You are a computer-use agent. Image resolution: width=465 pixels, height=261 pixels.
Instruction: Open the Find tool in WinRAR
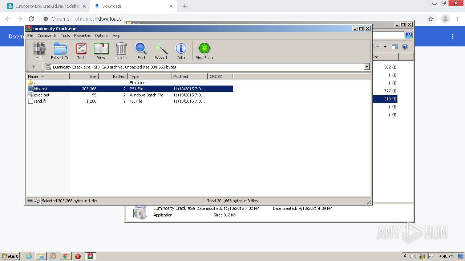point(141,51)
